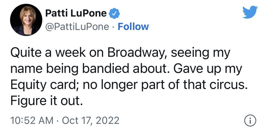265x129 pixels.
Task: Follow the Patti LuPone account
Action: point(133,27)
